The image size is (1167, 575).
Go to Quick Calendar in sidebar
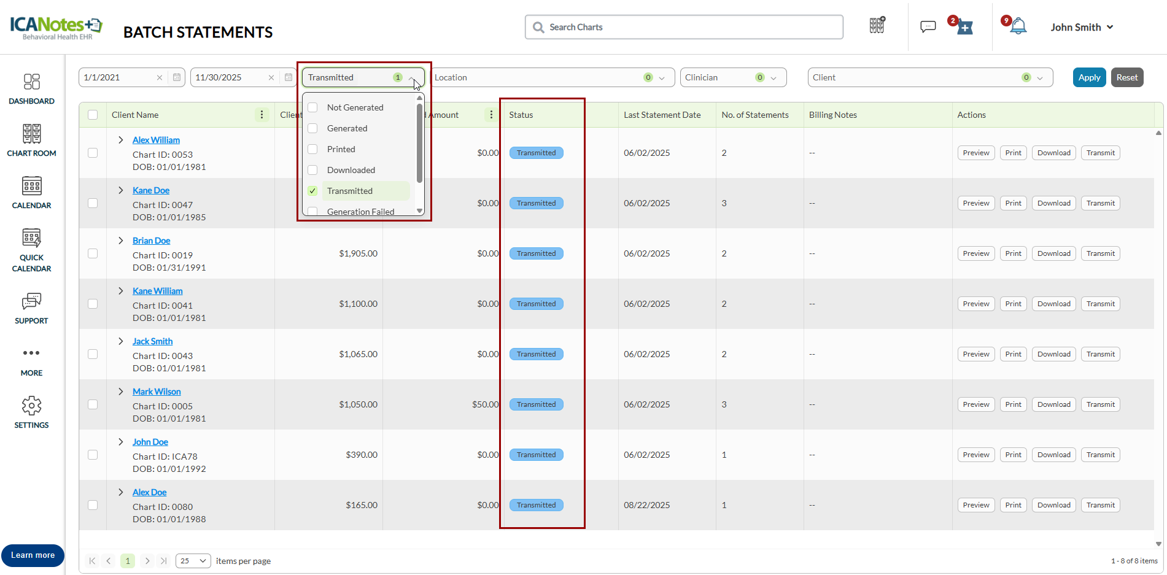(x=31, y=239)
